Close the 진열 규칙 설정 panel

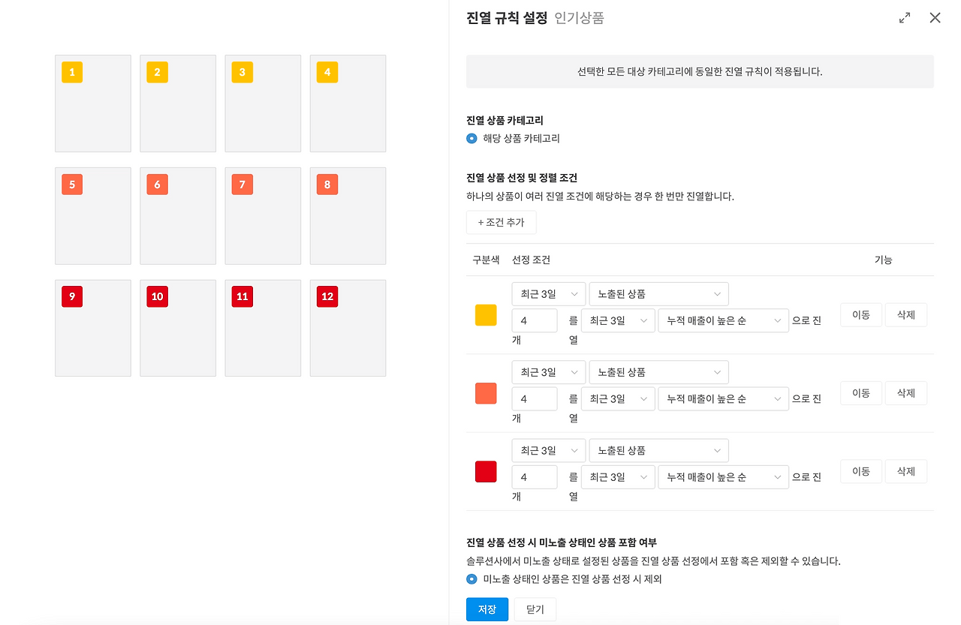click(935, 17)
